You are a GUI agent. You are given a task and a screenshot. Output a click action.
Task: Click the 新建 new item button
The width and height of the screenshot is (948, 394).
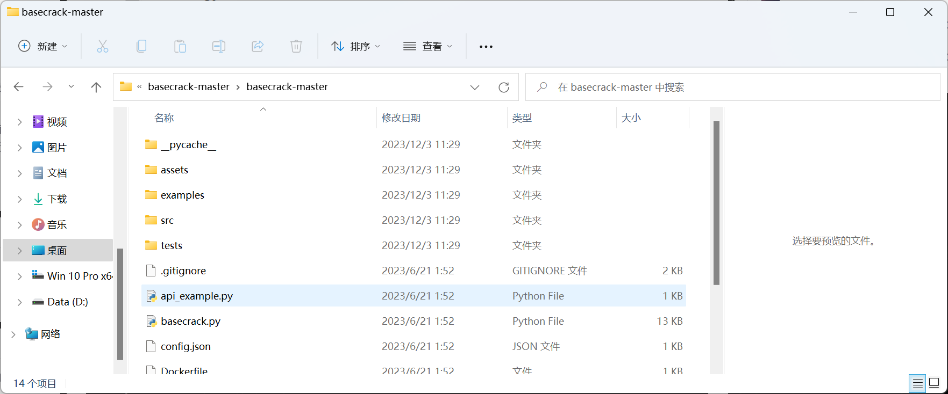point(43,47)
